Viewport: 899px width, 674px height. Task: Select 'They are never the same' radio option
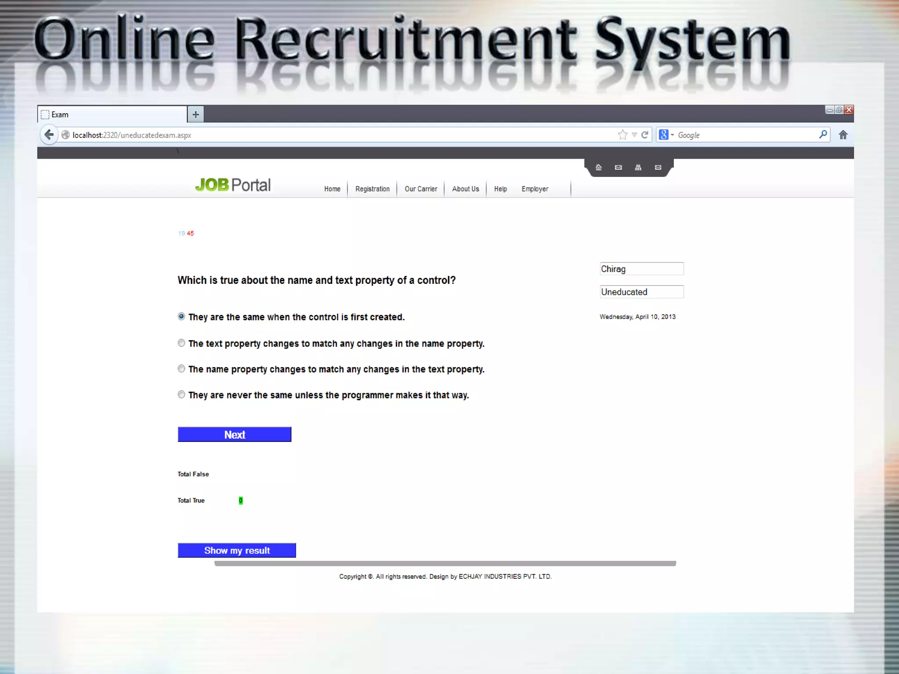click(181, 394)
